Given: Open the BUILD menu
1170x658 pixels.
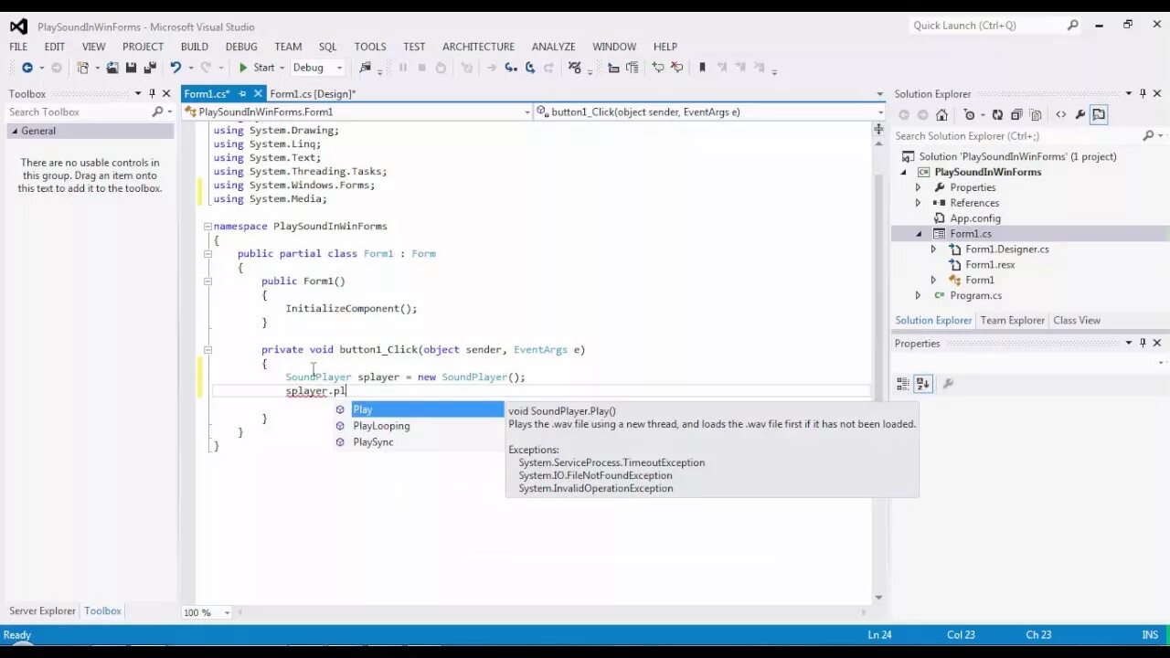Looking at the screenshot, I should pos(195,47).
